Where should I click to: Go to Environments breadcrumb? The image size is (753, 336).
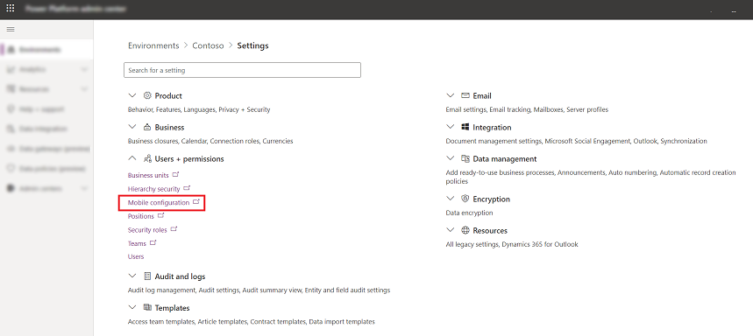[153, 45]
